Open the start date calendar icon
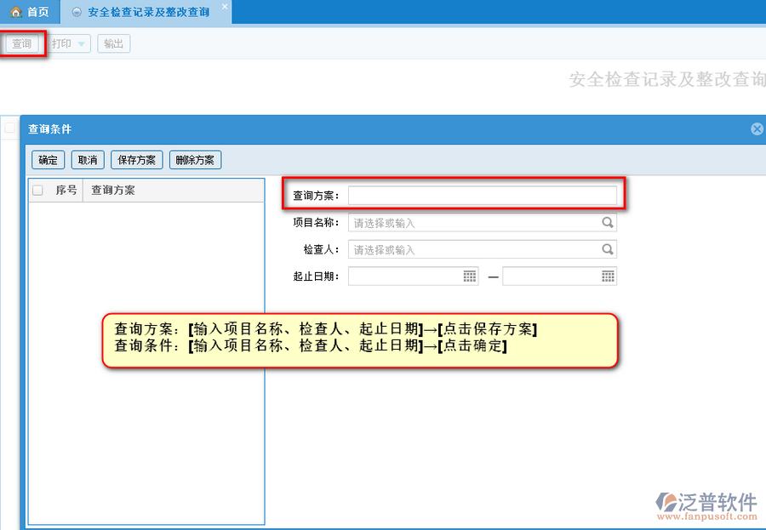The width and height of the screenshot is (766, 530). coord(470,276)
